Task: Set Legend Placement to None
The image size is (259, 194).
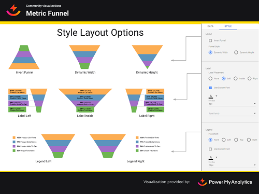Action: coord(210,140)
